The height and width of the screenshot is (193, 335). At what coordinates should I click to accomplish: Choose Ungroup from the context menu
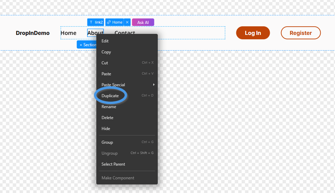127,153
